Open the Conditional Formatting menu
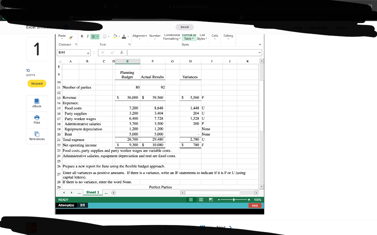Image resolution: width=377 pixels, height=235 pixels. click(x=172, y=37)
